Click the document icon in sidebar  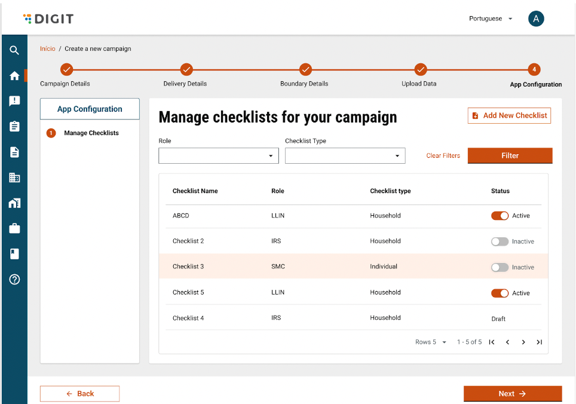[14, 152]
